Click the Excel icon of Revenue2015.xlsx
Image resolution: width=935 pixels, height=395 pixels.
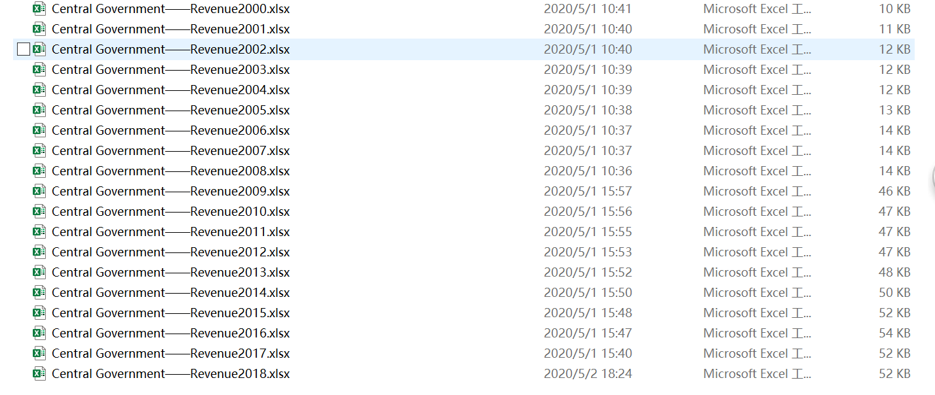coord(39,313)
